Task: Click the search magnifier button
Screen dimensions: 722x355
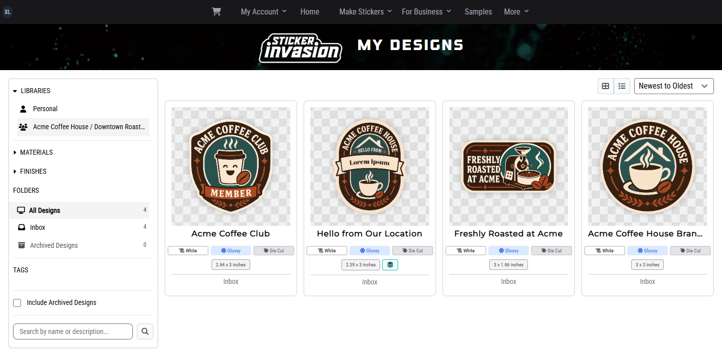Action: (x=145, y=331)
